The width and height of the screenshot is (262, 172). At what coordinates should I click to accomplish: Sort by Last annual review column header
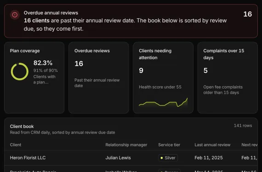tap(212, 145)
